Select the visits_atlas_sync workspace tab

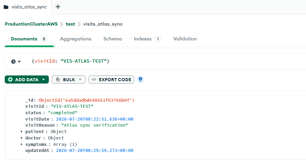(x=26, y=7)
